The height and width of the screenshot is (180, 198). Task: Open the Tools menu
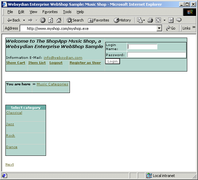tap(67, 12)
